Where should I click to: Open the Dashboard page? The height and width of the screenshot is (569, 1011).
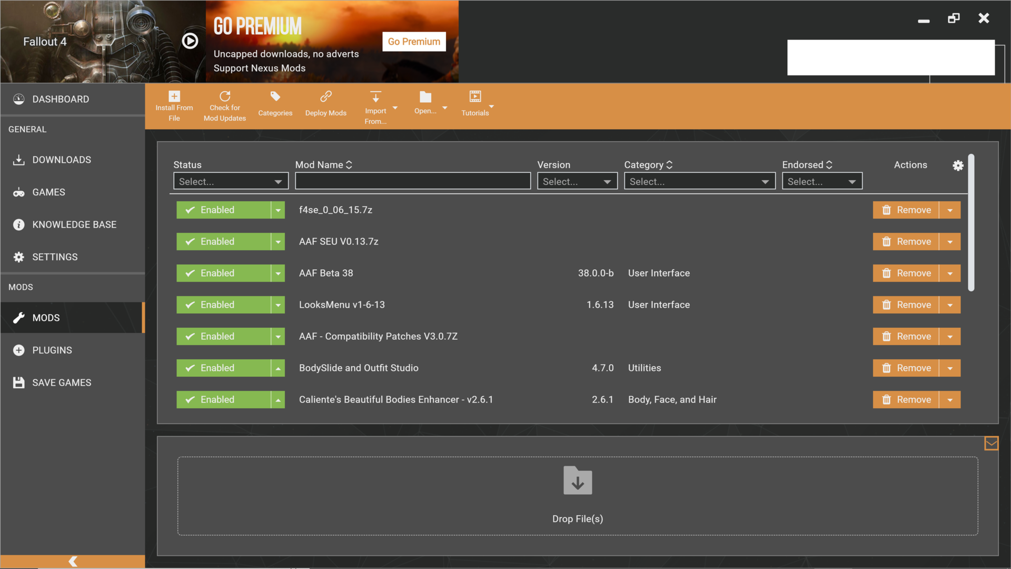pyautogui.click(x=73, y=99)
